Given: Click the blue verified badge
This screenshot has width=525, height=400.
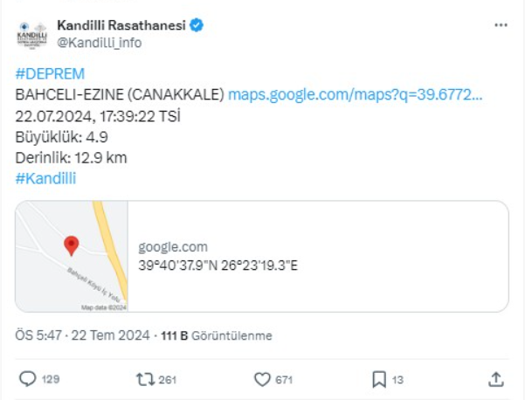Looking at the screenshot, I should [x=197, y=26].
